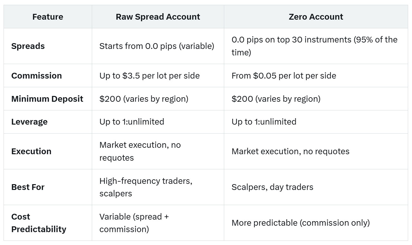The width and height of the screenshot is (412, 245).
Task: Click the 'Up to $3.5 per lot per side' cell
Action: point(158,76)
